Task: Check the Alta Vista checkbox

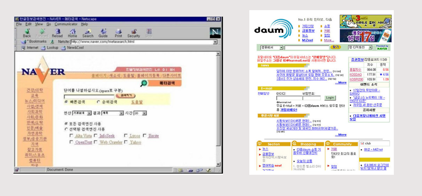Action: point(72,136)
